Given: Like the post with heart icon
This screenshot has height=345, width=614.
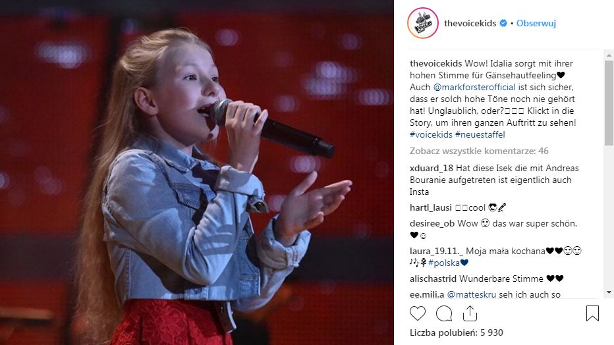Looking at the screenshot, I should click(x=418, y=313).
